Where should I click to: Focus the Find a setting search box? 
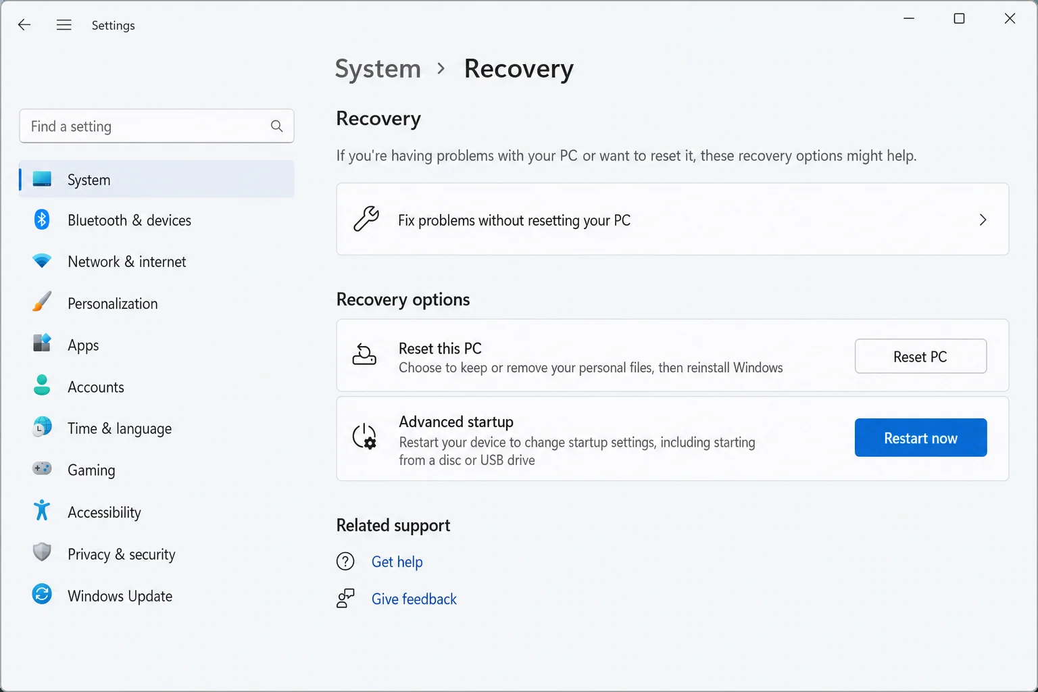click(157, 126)
